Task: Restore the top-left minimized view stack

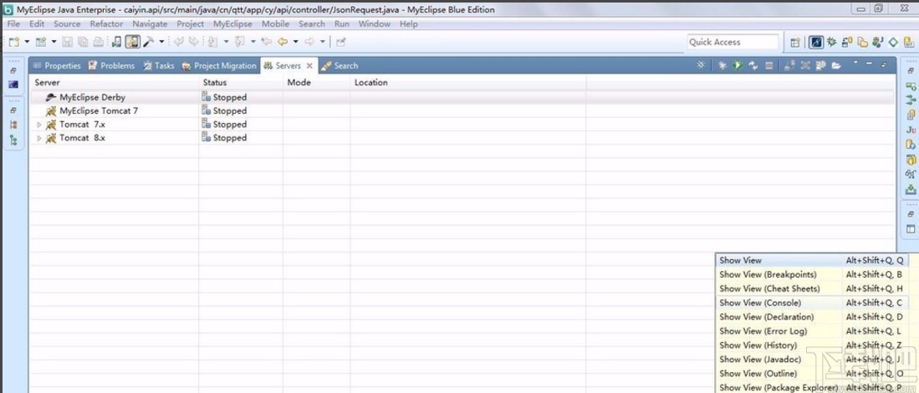Action: [13, 70]
